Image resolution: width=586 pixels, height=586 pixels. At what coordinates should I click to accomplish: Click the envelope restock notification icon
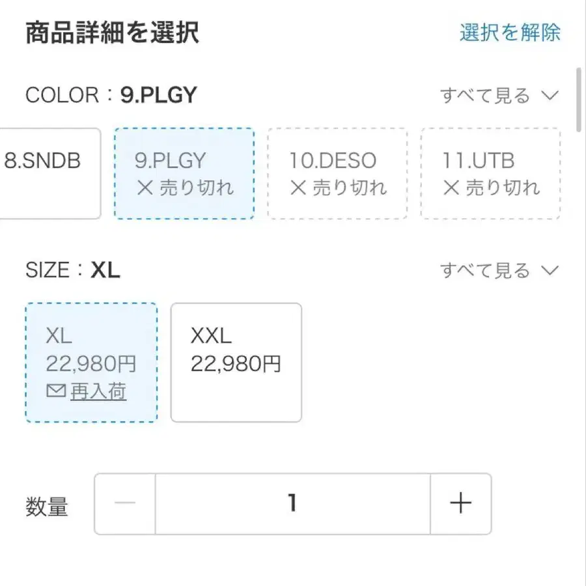(x=55, y=391)
